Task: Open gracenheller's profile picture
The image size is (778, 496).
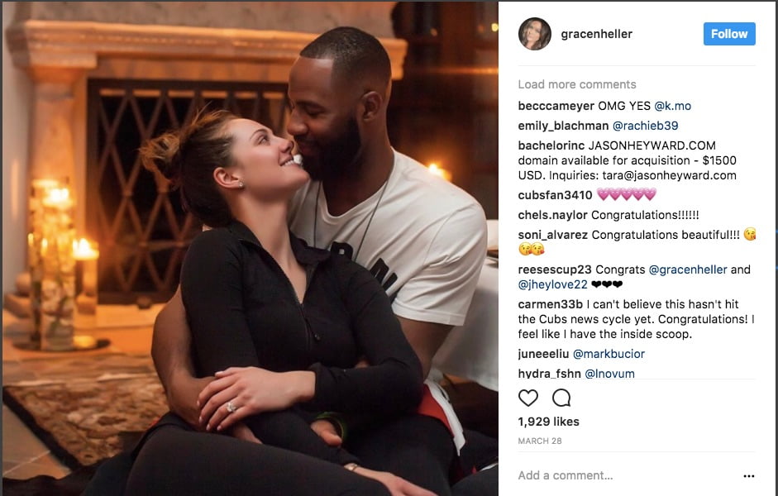Action: tap(534, 34)
